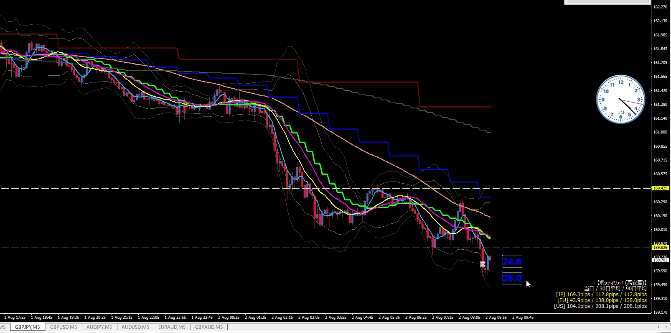Click the 当日 / 30日平均 / 90日平均 header
Screen dimensions: 671x333
tap(615, 289)
